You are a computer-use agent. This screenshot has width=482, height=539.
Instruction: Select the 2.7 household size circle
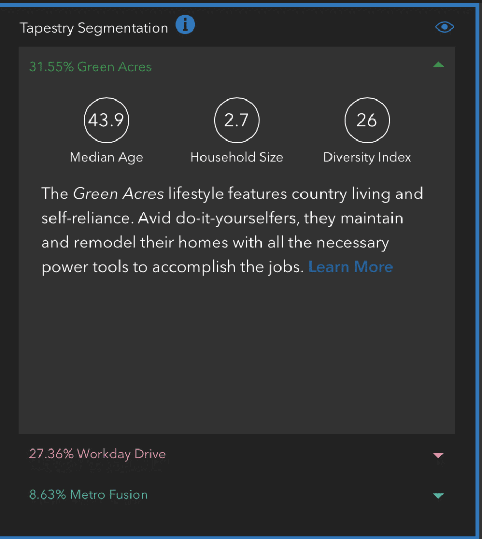[x=237, y=121]
